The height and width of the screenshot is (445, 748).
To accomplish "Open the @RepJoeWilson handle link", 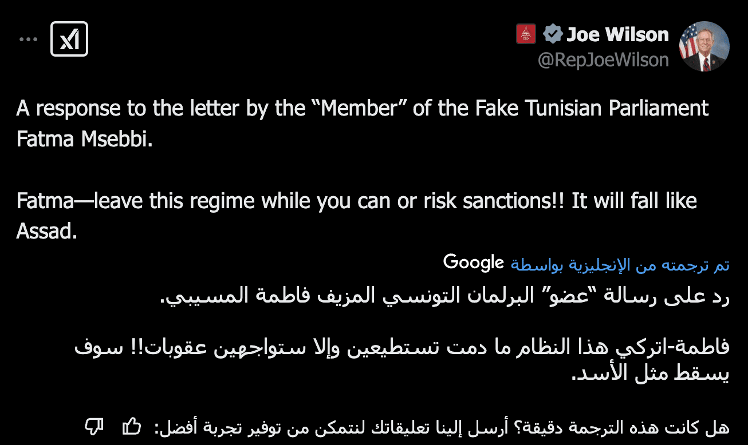I will tap(603, 59).
